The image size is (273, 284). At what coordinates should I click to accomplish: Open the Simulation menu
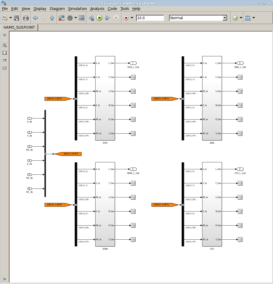tap(77, 9)
